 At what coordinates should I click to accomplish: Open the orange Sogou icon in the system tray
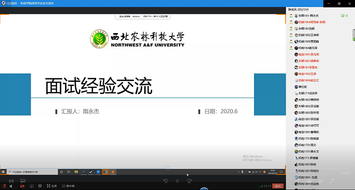click(264, 172)
